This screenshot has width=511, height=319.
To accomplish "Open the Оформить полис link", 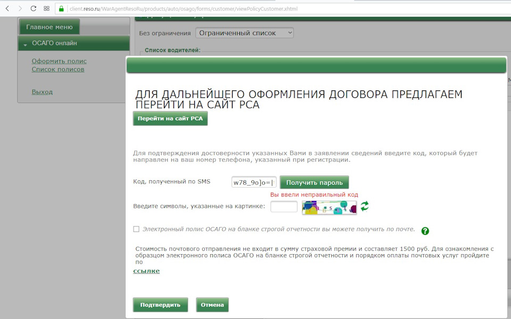I will 59,61.
